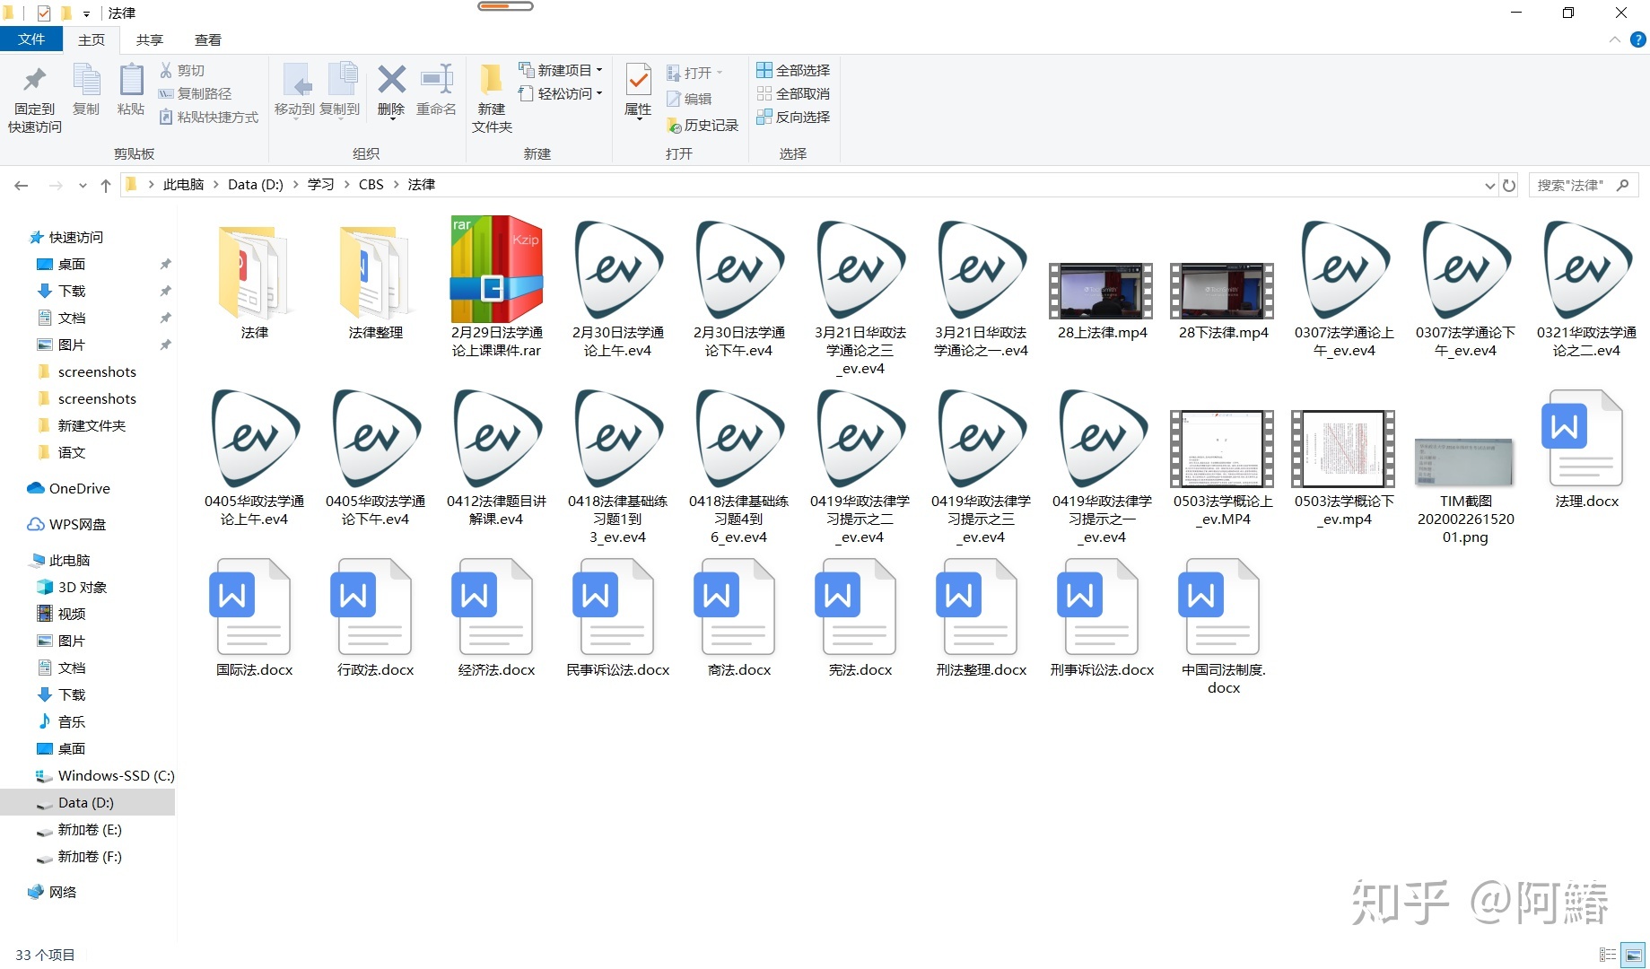
Task: Open the Open (打开) dropdown
Action: 694,73
